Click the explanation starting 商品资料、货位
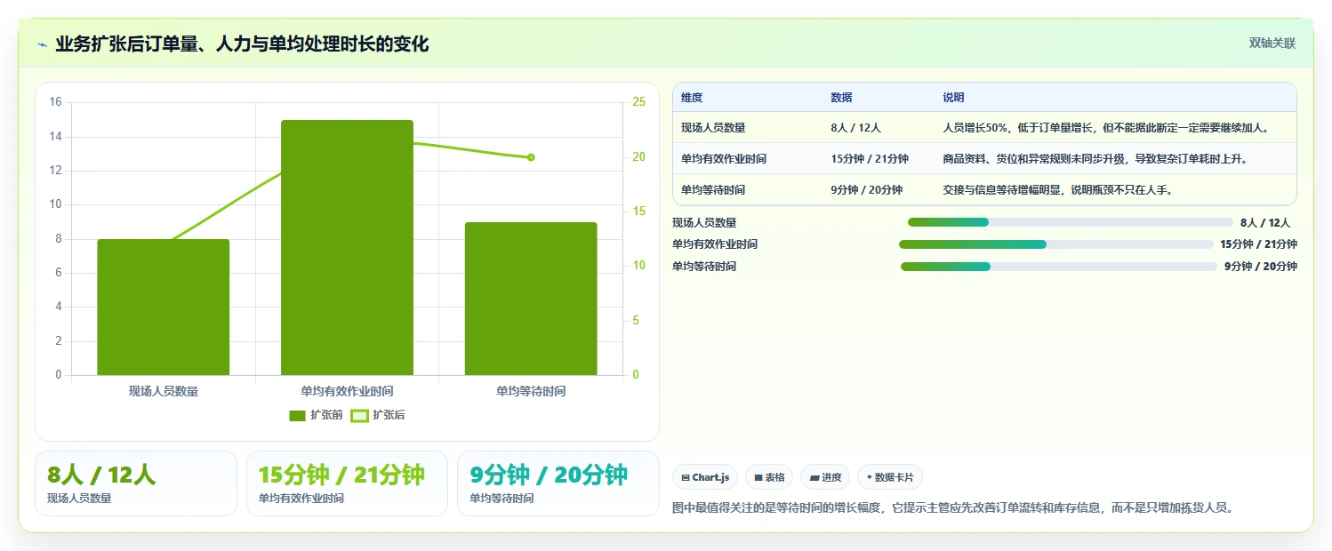This screenshot has height=551, width=1332. coord(1095,159)
